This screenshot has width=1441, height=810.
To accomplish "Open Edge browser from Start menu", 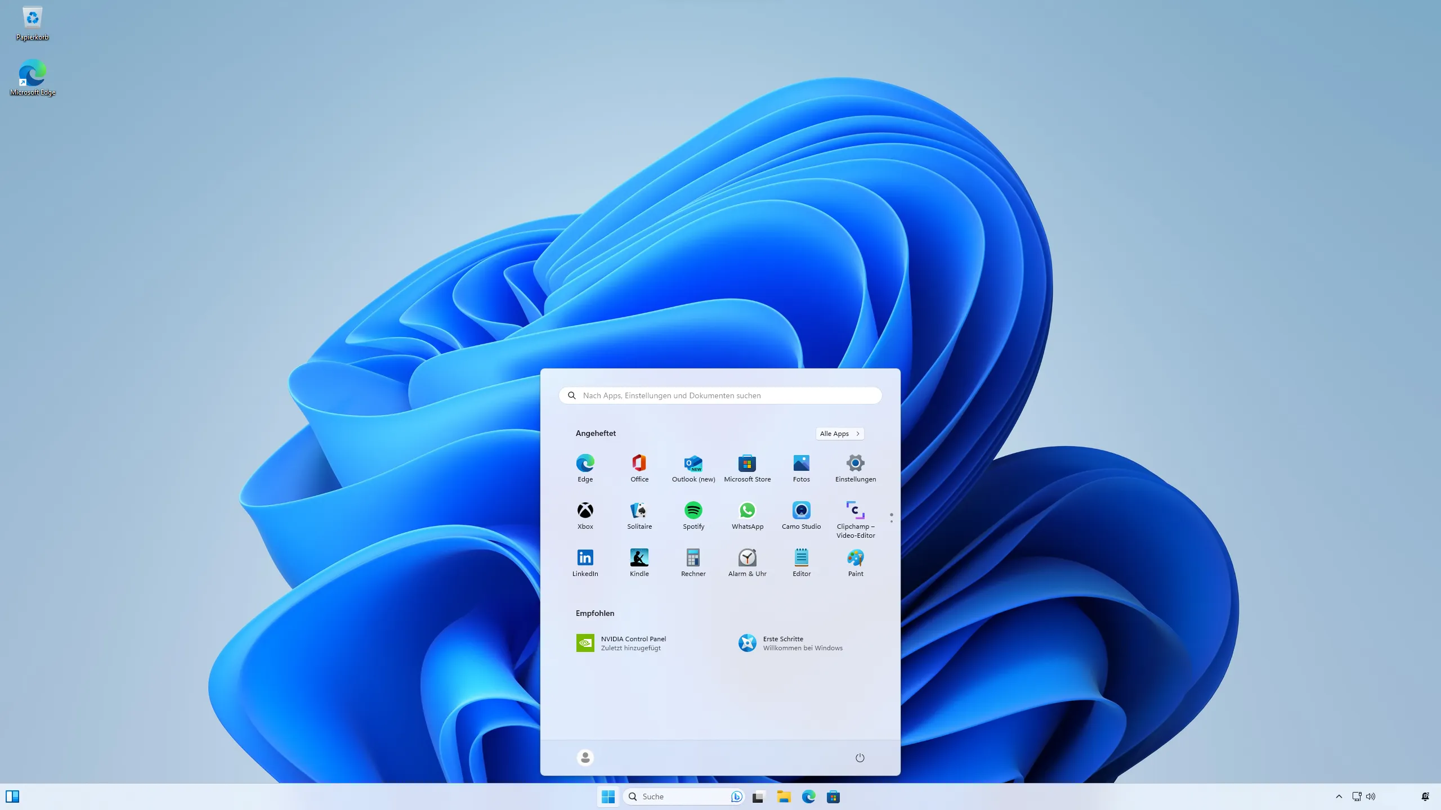I will (x=585, y=463).
